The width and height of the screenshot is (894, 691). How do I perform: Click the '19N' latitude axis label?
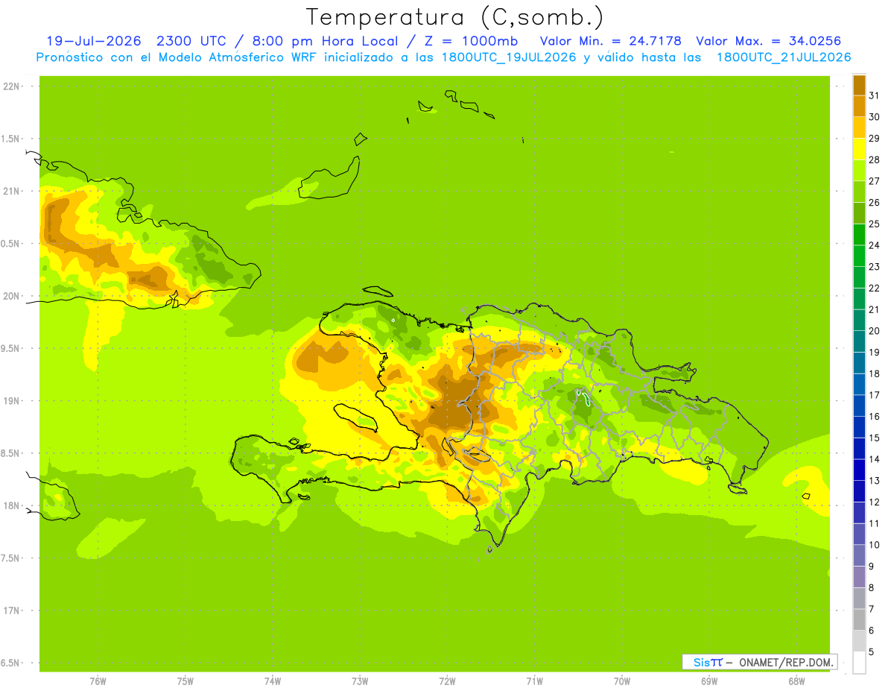[x=11, y=400]
